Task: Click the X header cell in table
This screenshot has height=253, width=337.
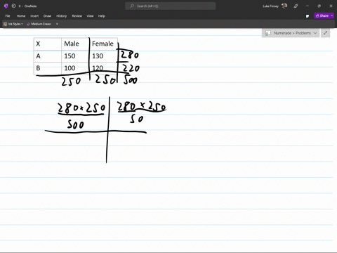Action: point(48,44)
